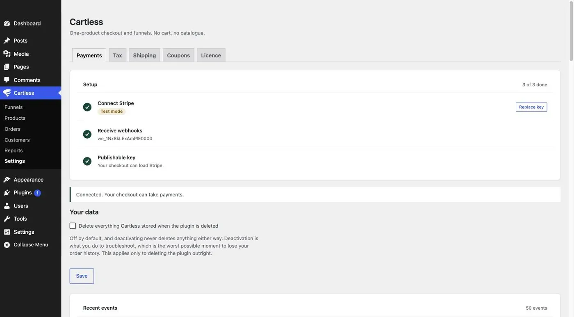Viewport: 574px width, 317px height.
Task: Click the Replace key button
Action: [x=531, y=107]
